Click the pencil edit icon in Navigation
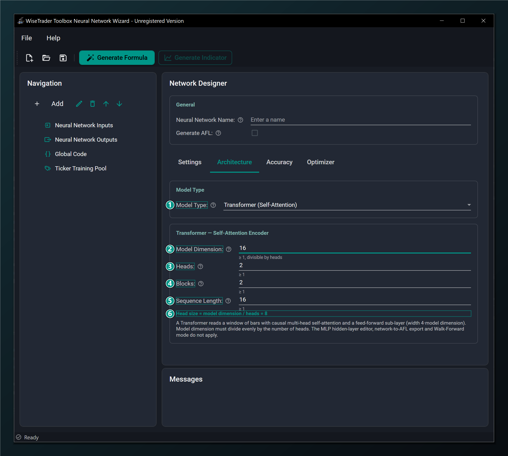Screen dimensions: 508x456 tap(79, 104)
